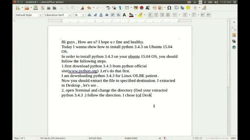Toggle Bold formatting
The height and width of the screenshot is (140, 250).
[x=89, y=15]
